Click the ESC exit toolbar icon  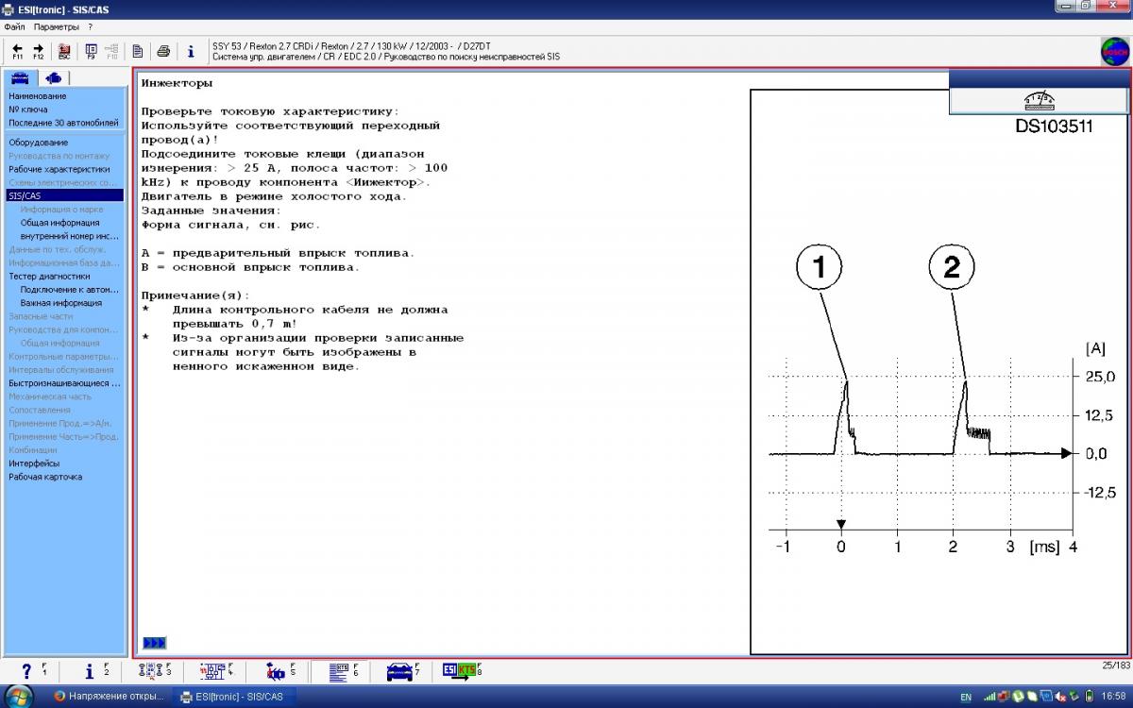click(x=64, y=51)
